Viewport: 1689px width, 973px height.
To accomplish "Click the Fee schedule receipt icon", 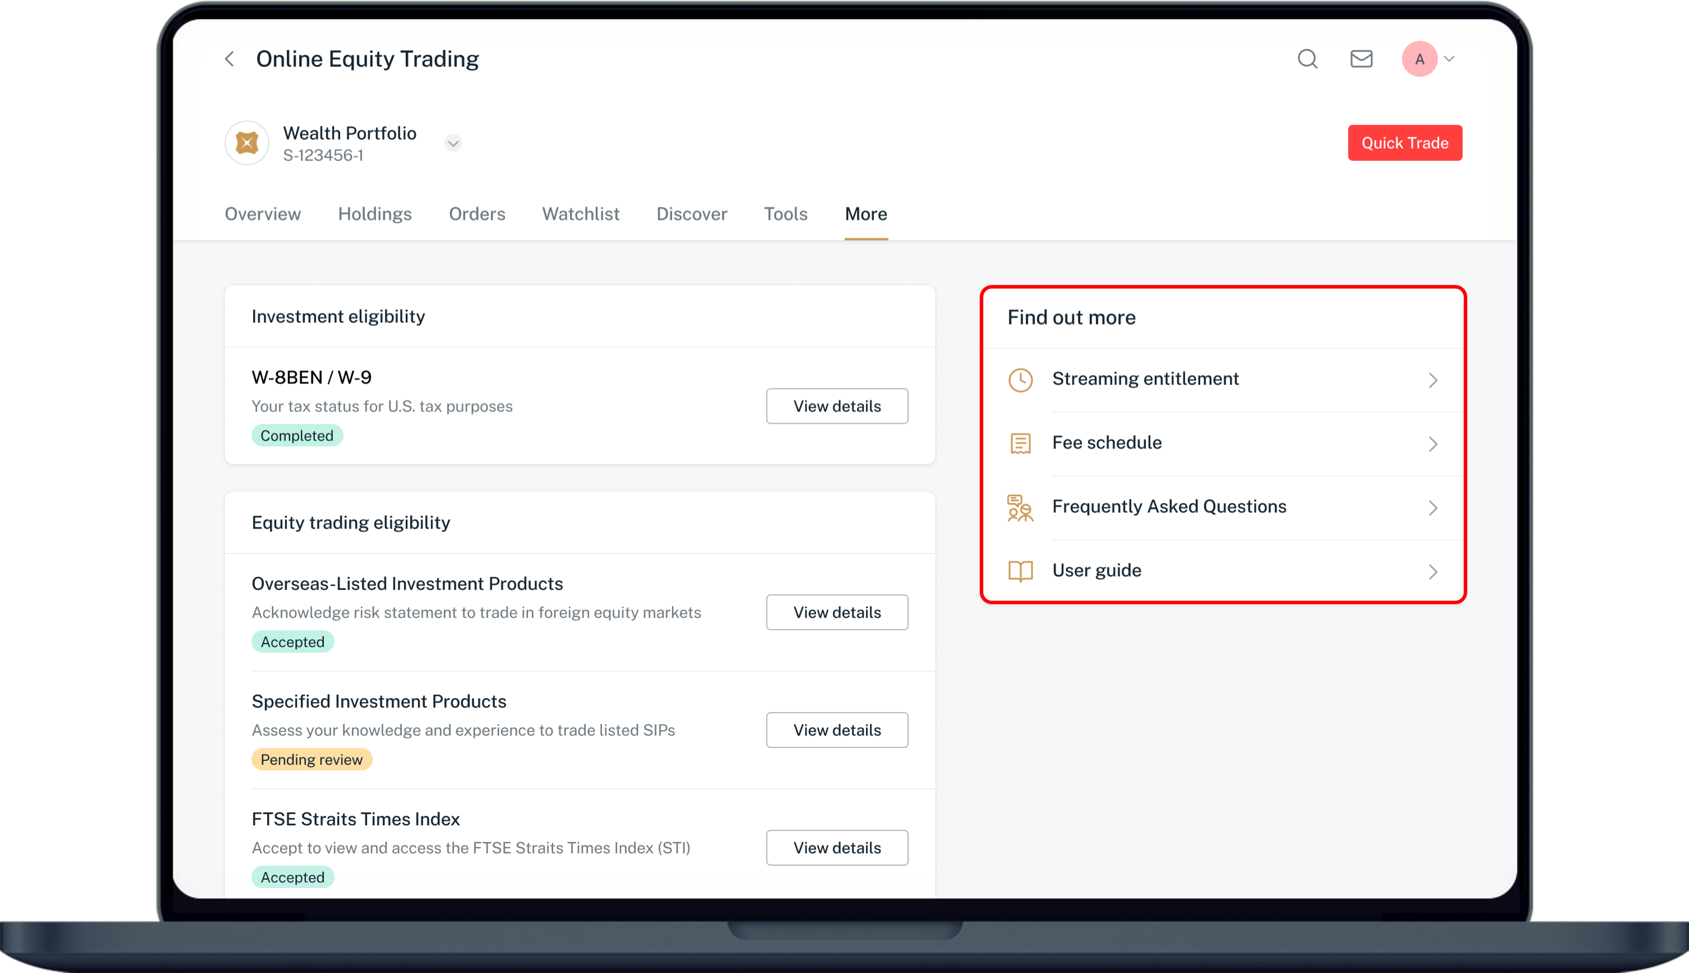I will click(1019, 443).
